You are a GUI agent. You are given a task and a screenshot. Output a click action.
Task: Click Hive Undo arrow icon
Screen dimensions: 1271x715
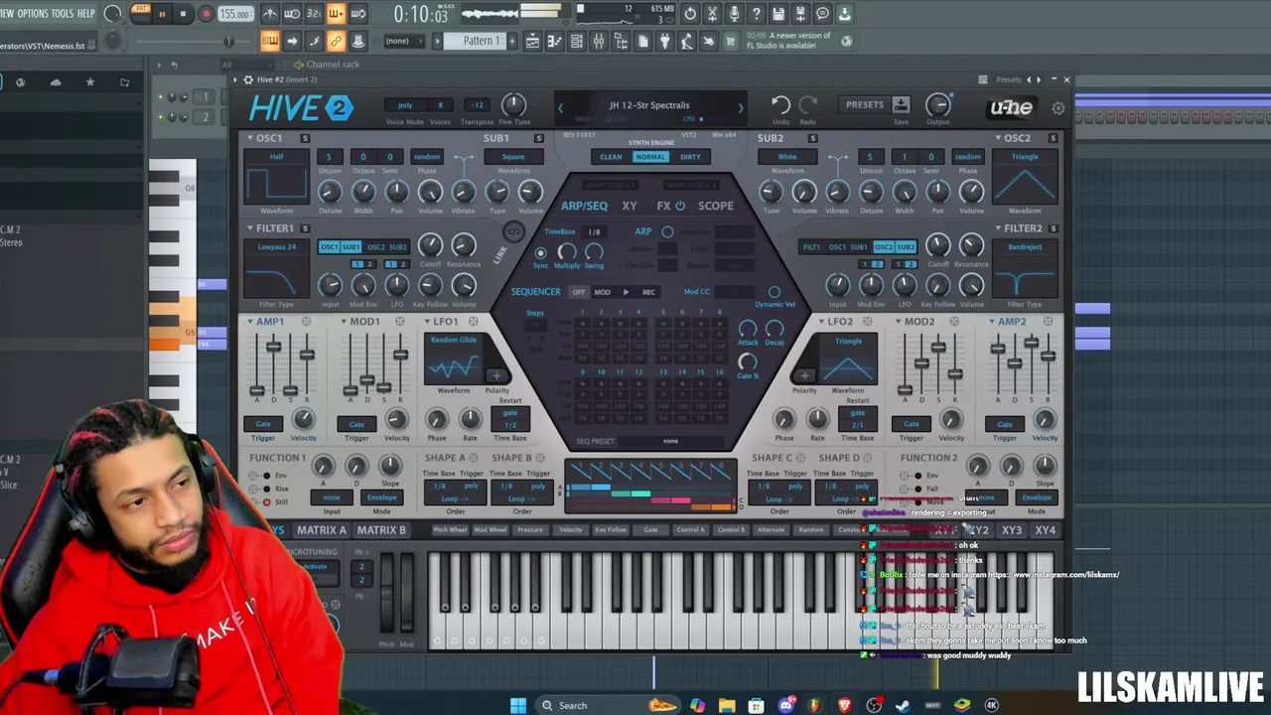point(780,104)
